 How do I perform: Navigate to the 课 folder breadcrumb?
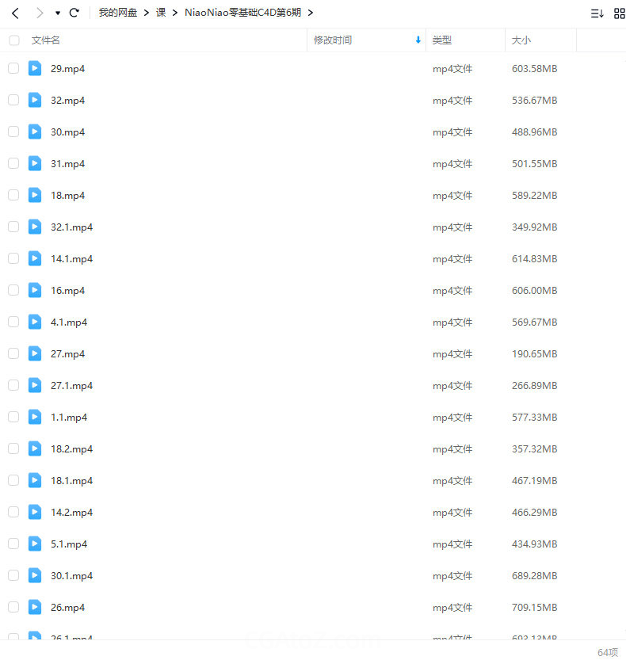(161, 13)
